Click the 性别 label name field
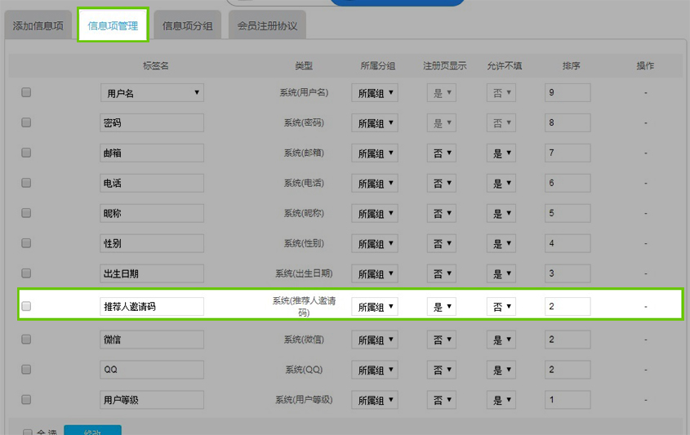The height and width of the screenshot is (435, 690). point(152,243)
